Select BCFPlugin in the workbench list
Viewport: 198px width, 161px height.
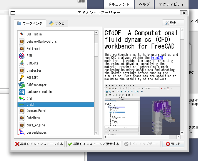pyautogui.click(x=56, y=34)
